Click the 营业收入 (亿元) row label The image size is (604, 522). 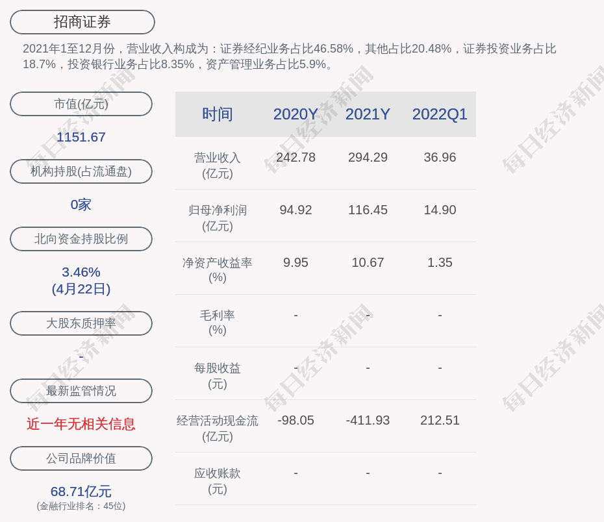[x=218, y=166]
